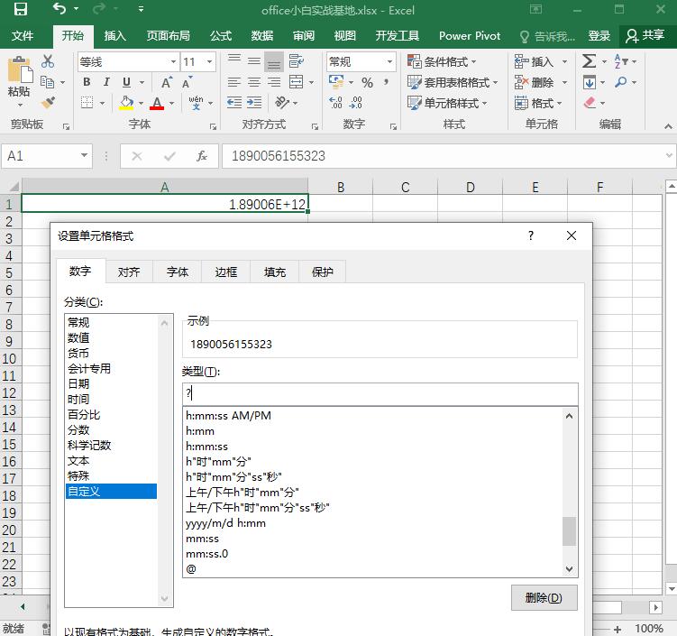The width and height of the screenshot is (677, 636).
Task: Decrease decimal places
Action: 356,103
